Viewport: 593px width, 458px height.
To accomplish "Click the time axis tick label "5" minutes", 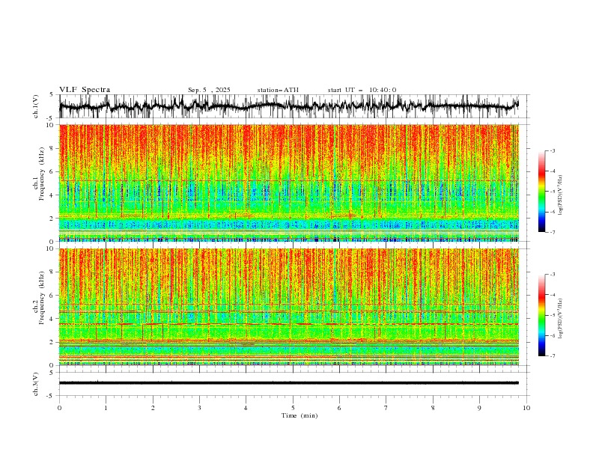I will (x=293, y=408).
